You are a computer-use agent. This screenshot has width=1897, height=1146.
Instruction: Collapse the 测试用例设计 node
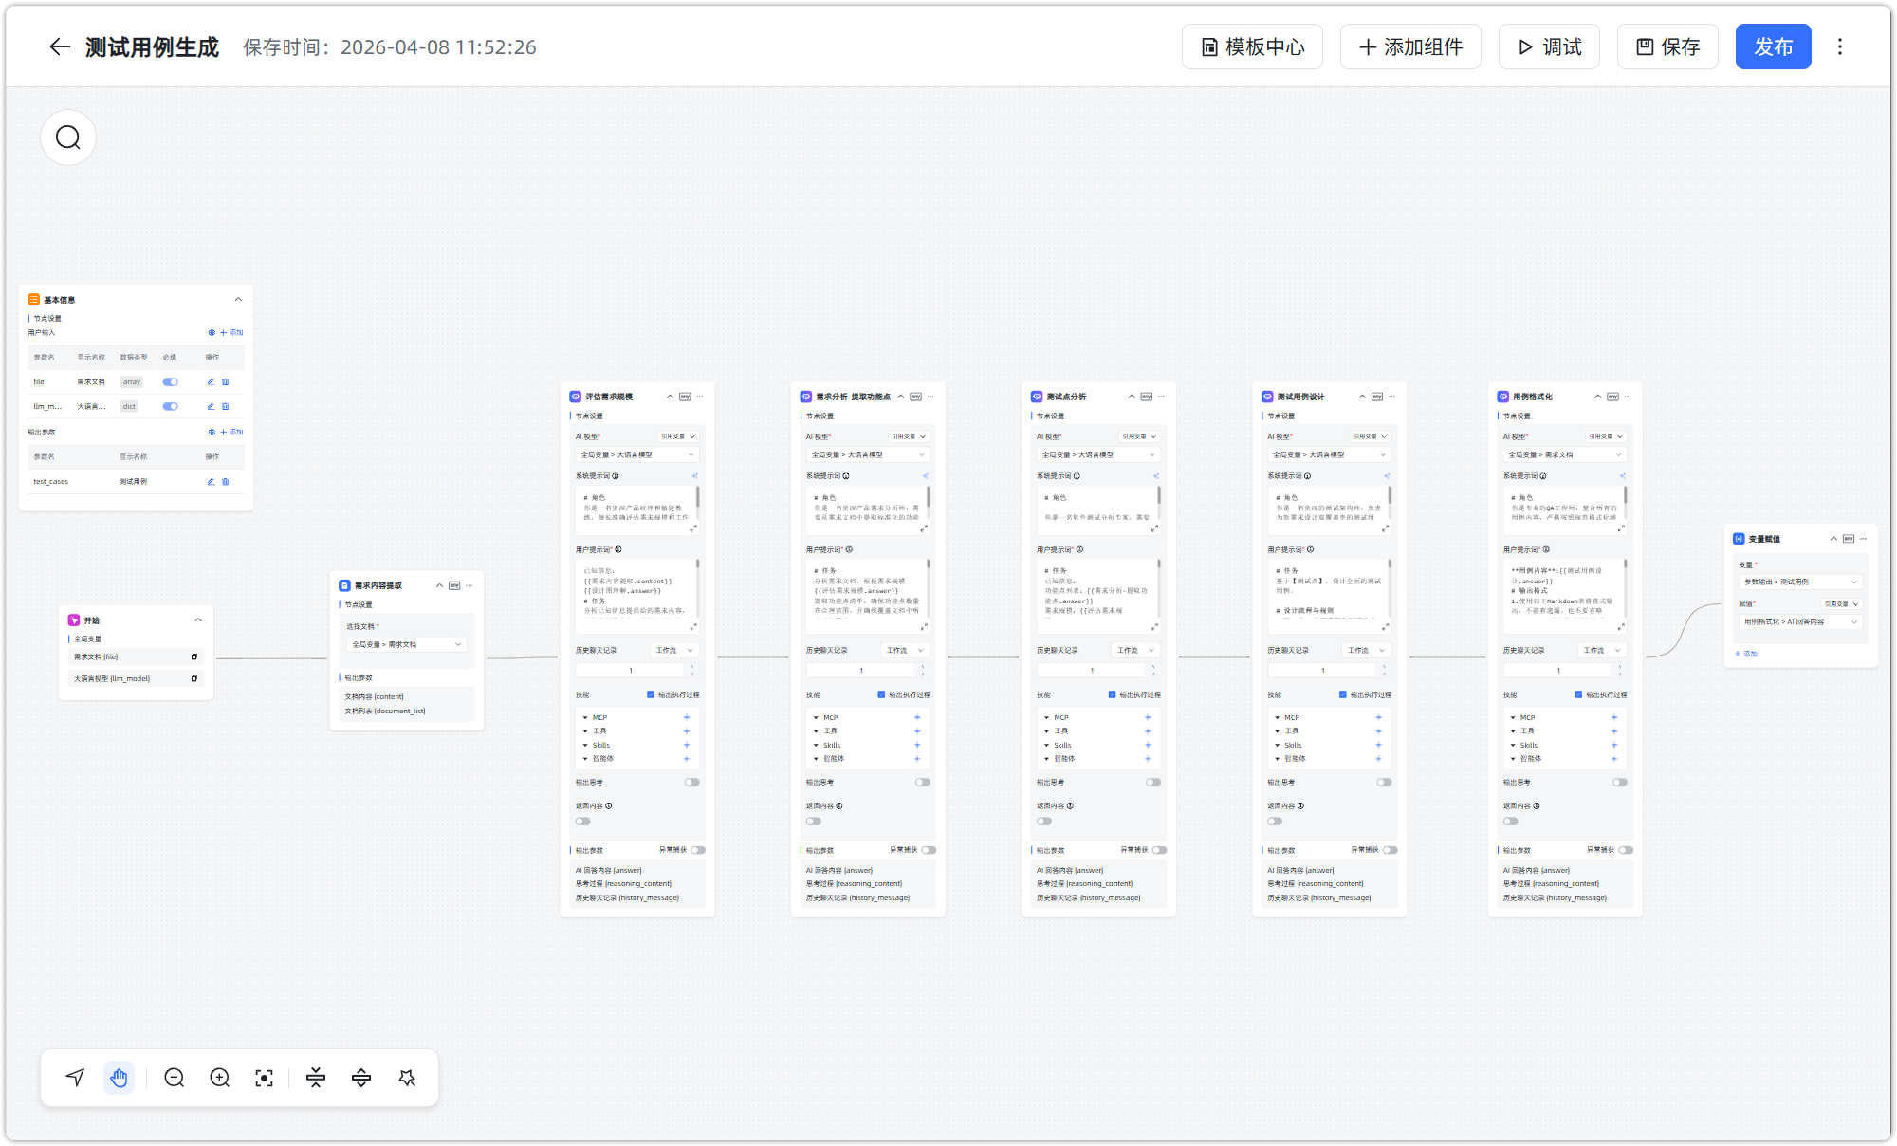1362,397
